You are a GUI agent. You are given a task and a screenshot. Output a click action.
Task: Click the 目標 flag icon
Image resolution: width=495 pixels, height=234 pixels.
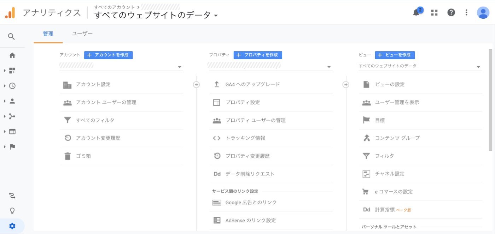(366, 120)
